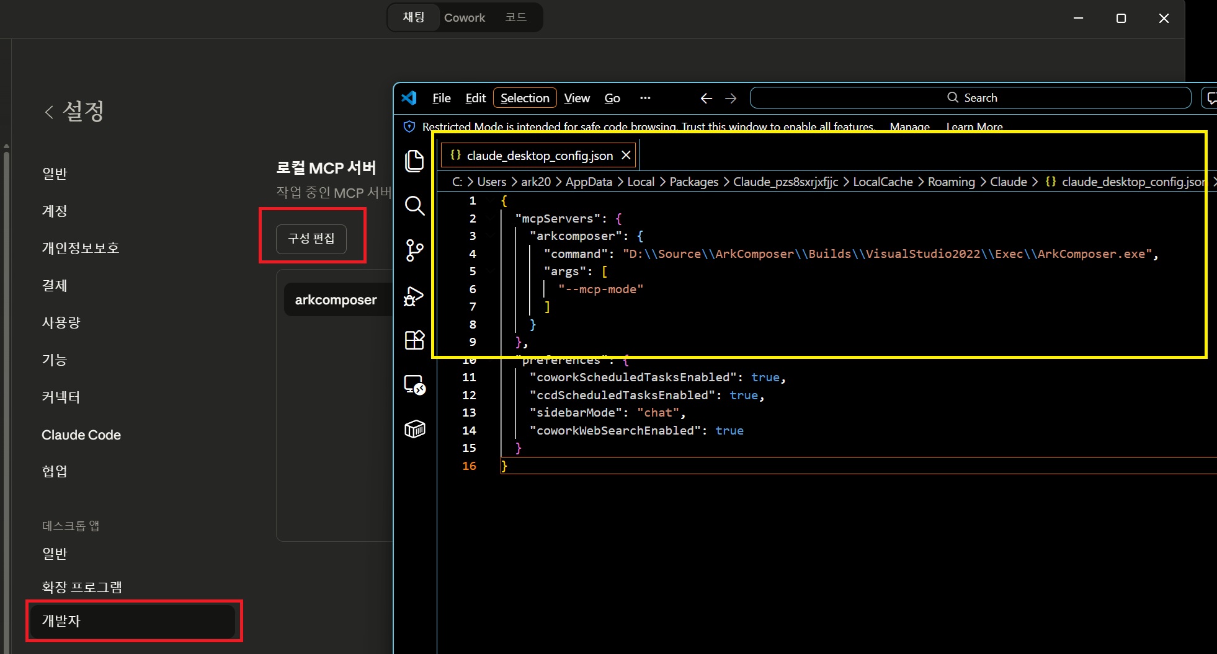Screen dimensions: 1217x654
Task: Open the 결제 settings page
Action: click(x=55, y=285)
